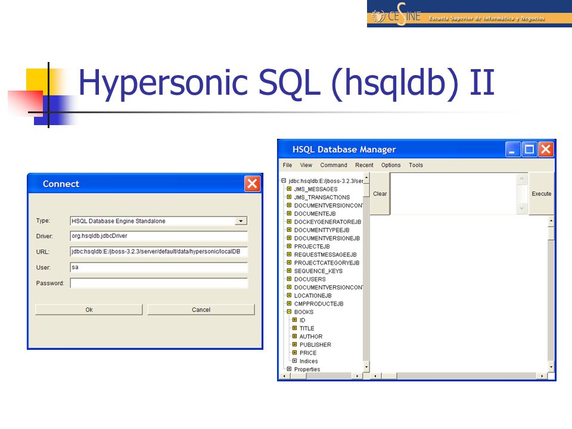Expand the DOCUMENTEJB table node
The height and width of the screenshot is (429, 572).
289,213
